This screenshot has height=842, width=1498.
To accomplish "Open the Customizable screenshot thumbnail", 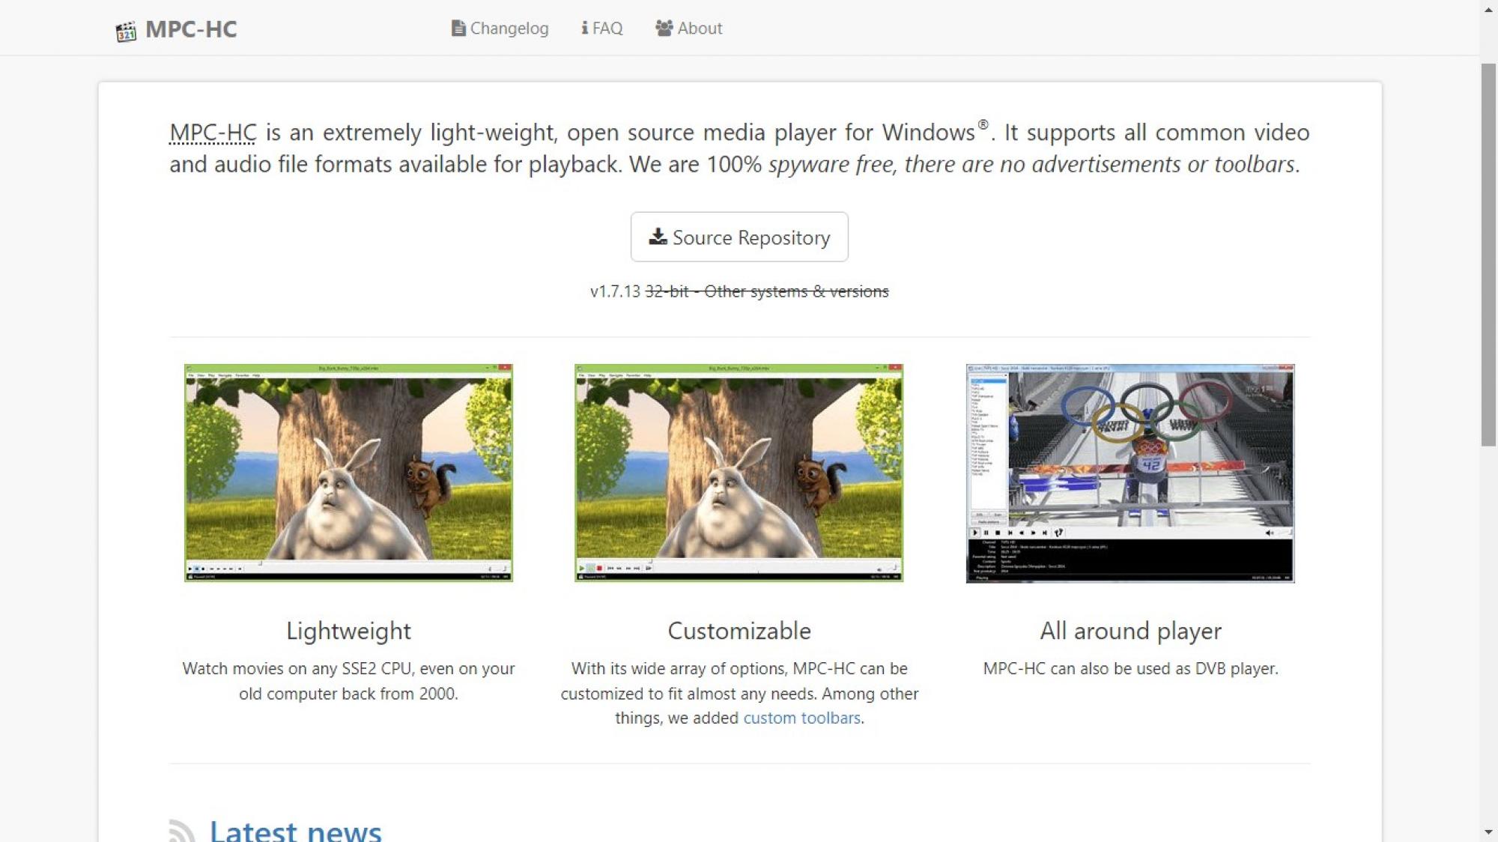I will click(x=739, y=473).
